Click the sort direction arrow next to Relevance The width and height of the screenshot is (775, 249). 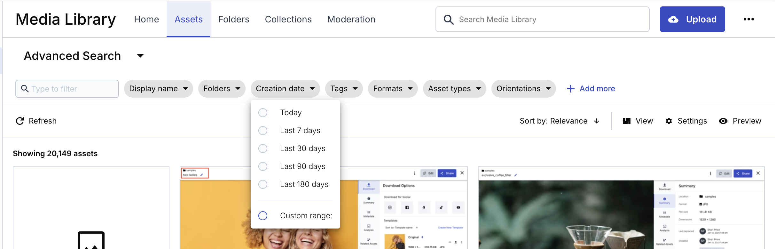click(x=597, y=121)
